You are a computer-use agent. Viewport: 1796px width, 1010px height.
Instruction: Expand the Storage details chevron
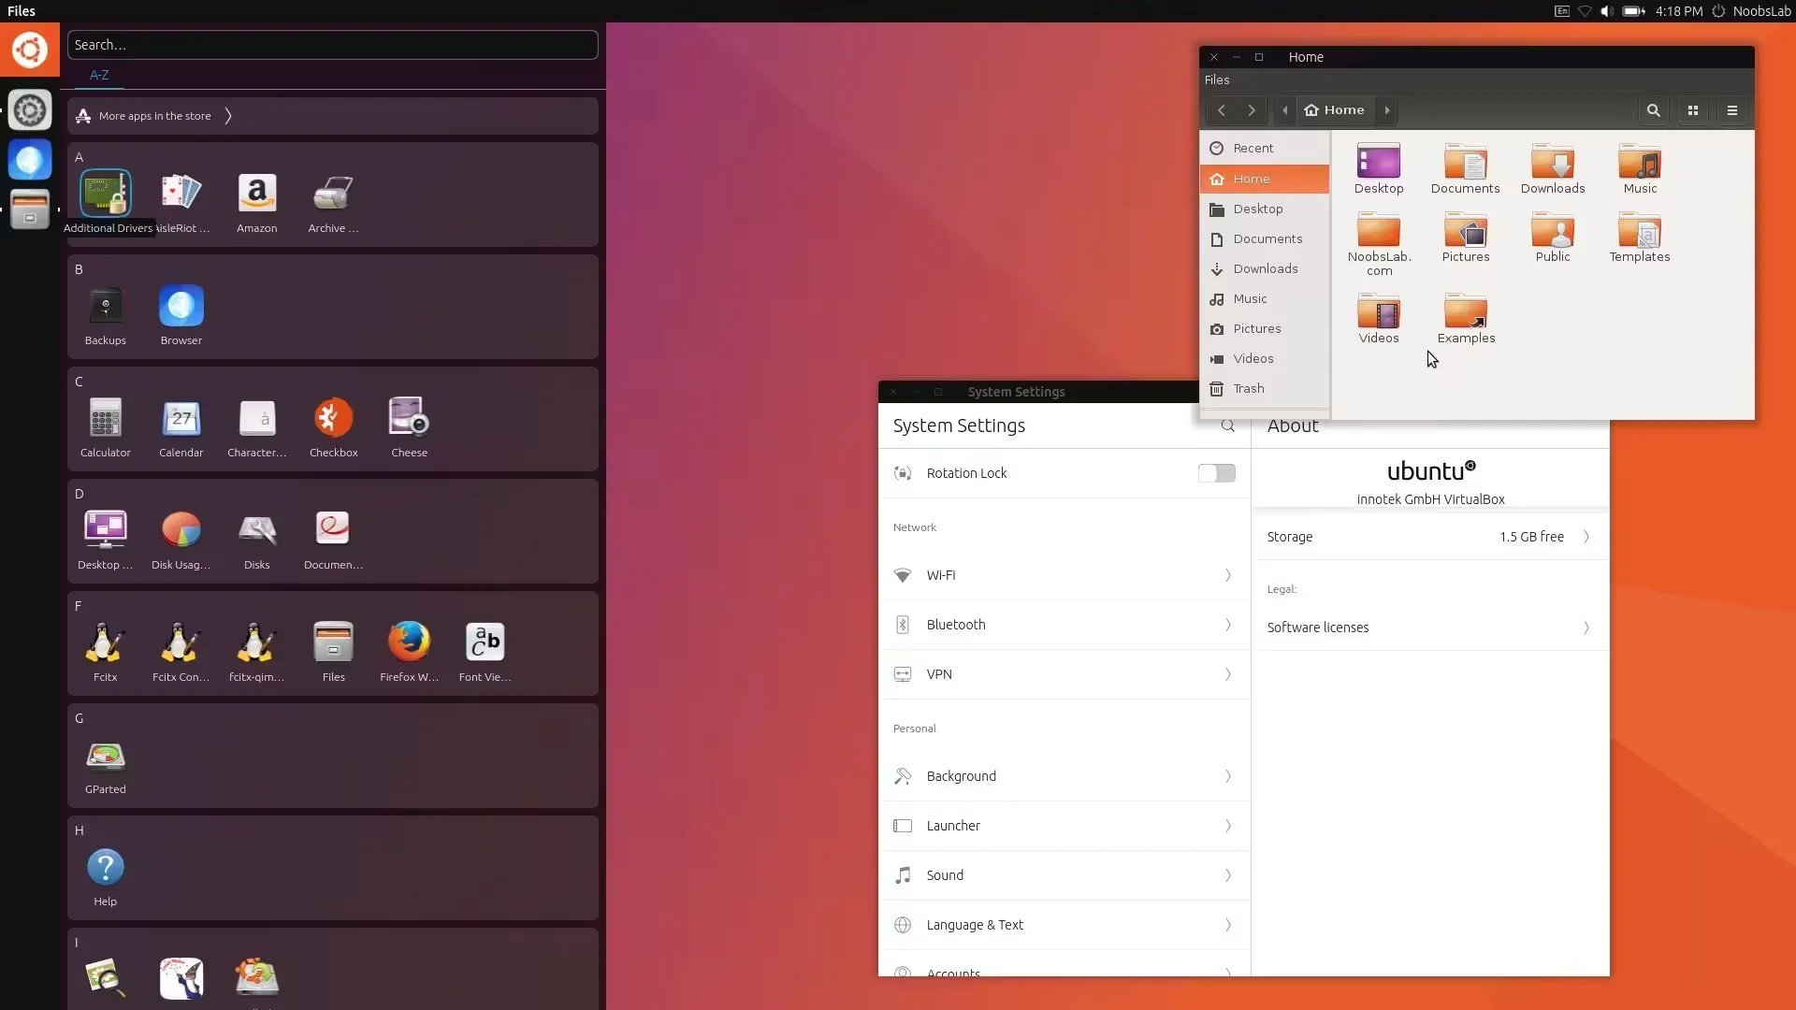coord(1586,537)
